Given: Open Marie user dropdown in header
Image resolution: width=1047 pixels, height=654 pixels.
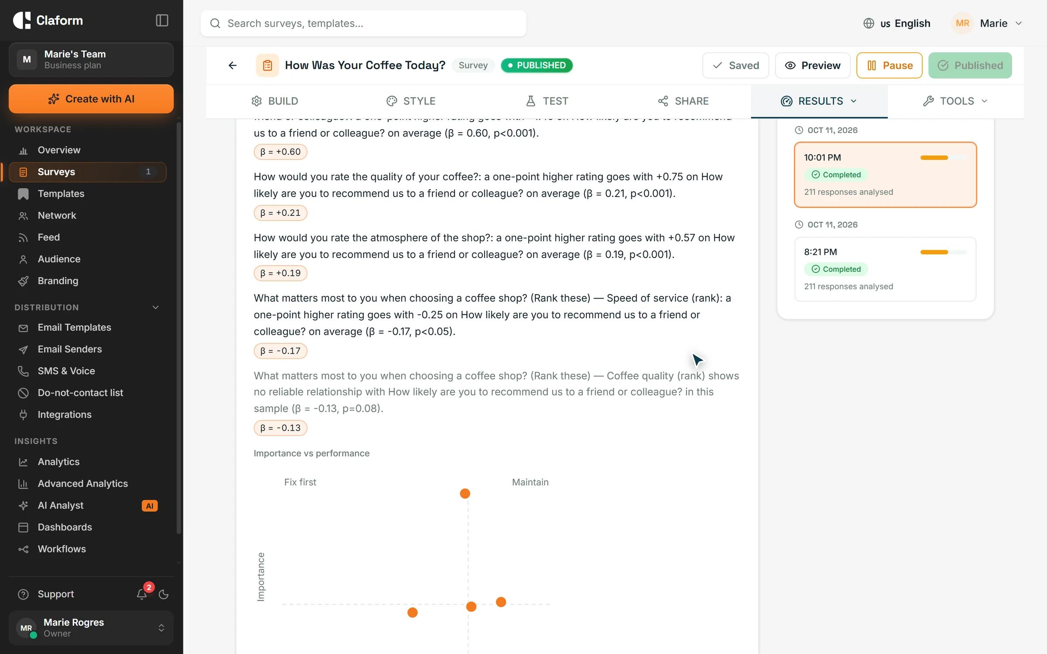Looking at the screenshot, I should [987, 24].
